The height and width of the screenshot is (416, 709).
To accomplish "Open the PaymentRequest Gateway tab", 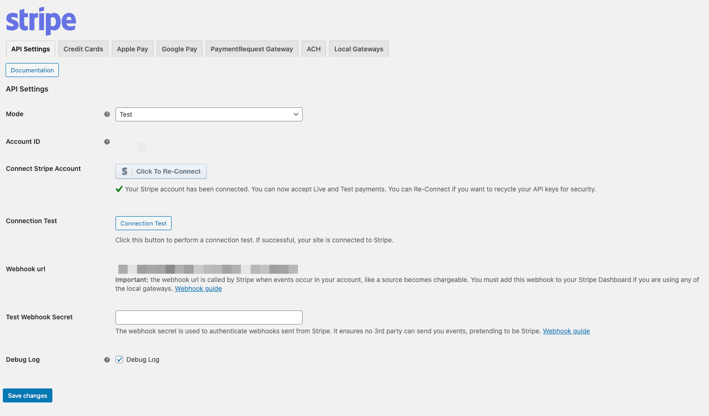I will coord(252,49).
